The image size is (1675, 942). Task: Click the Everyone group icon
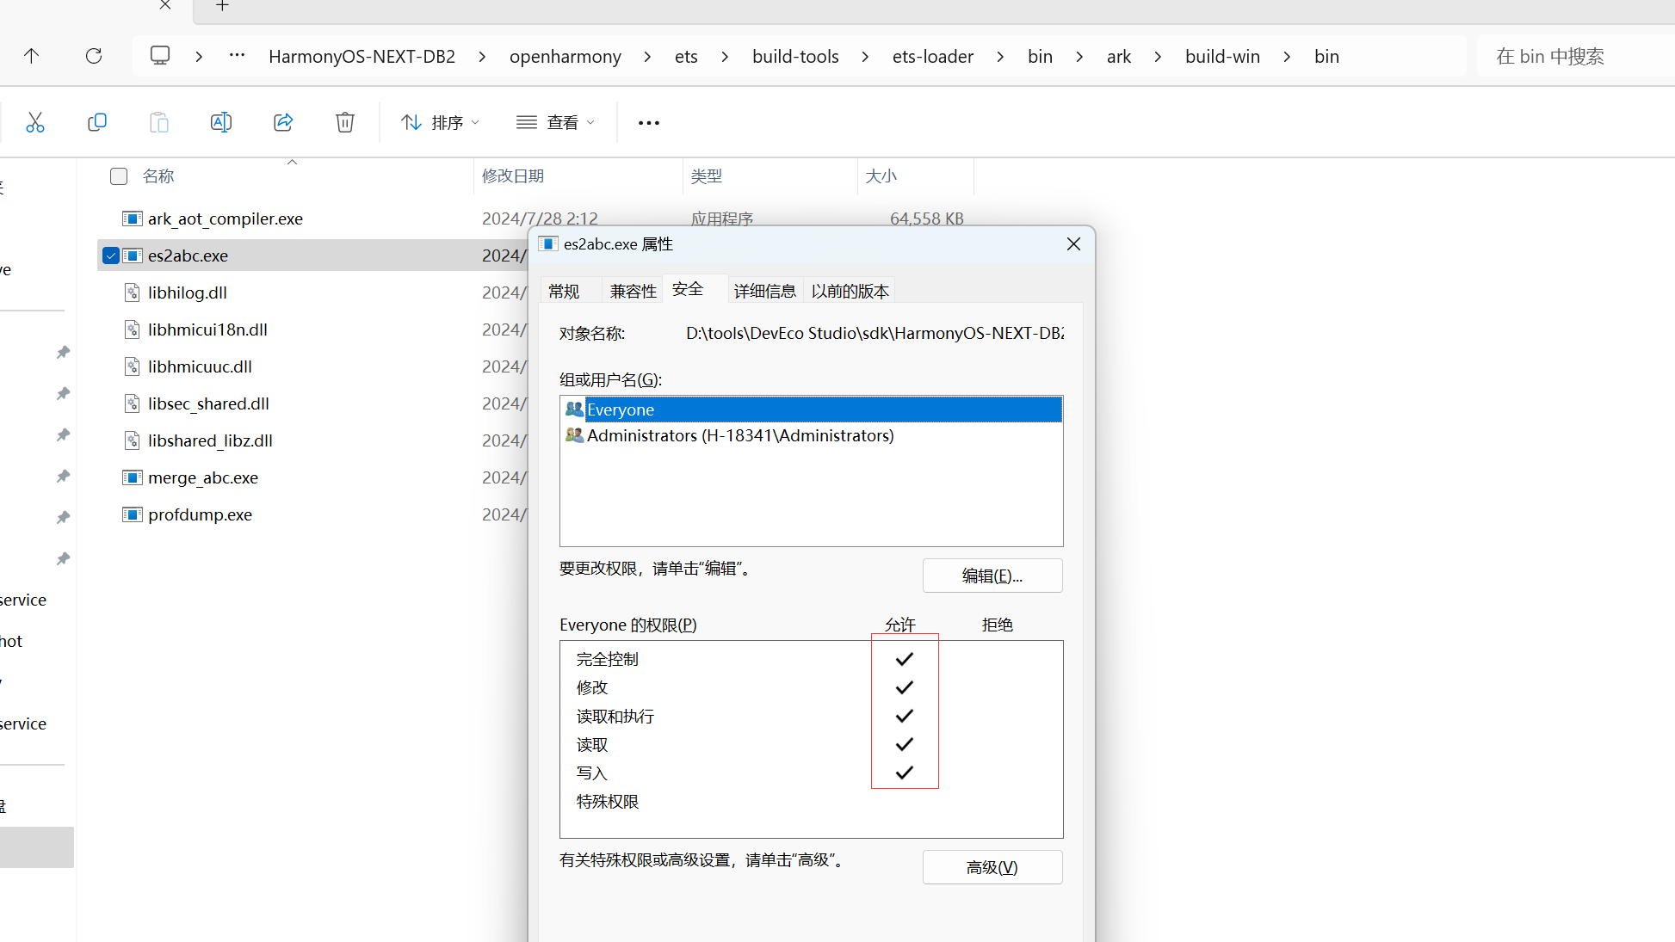click(574, 409)
